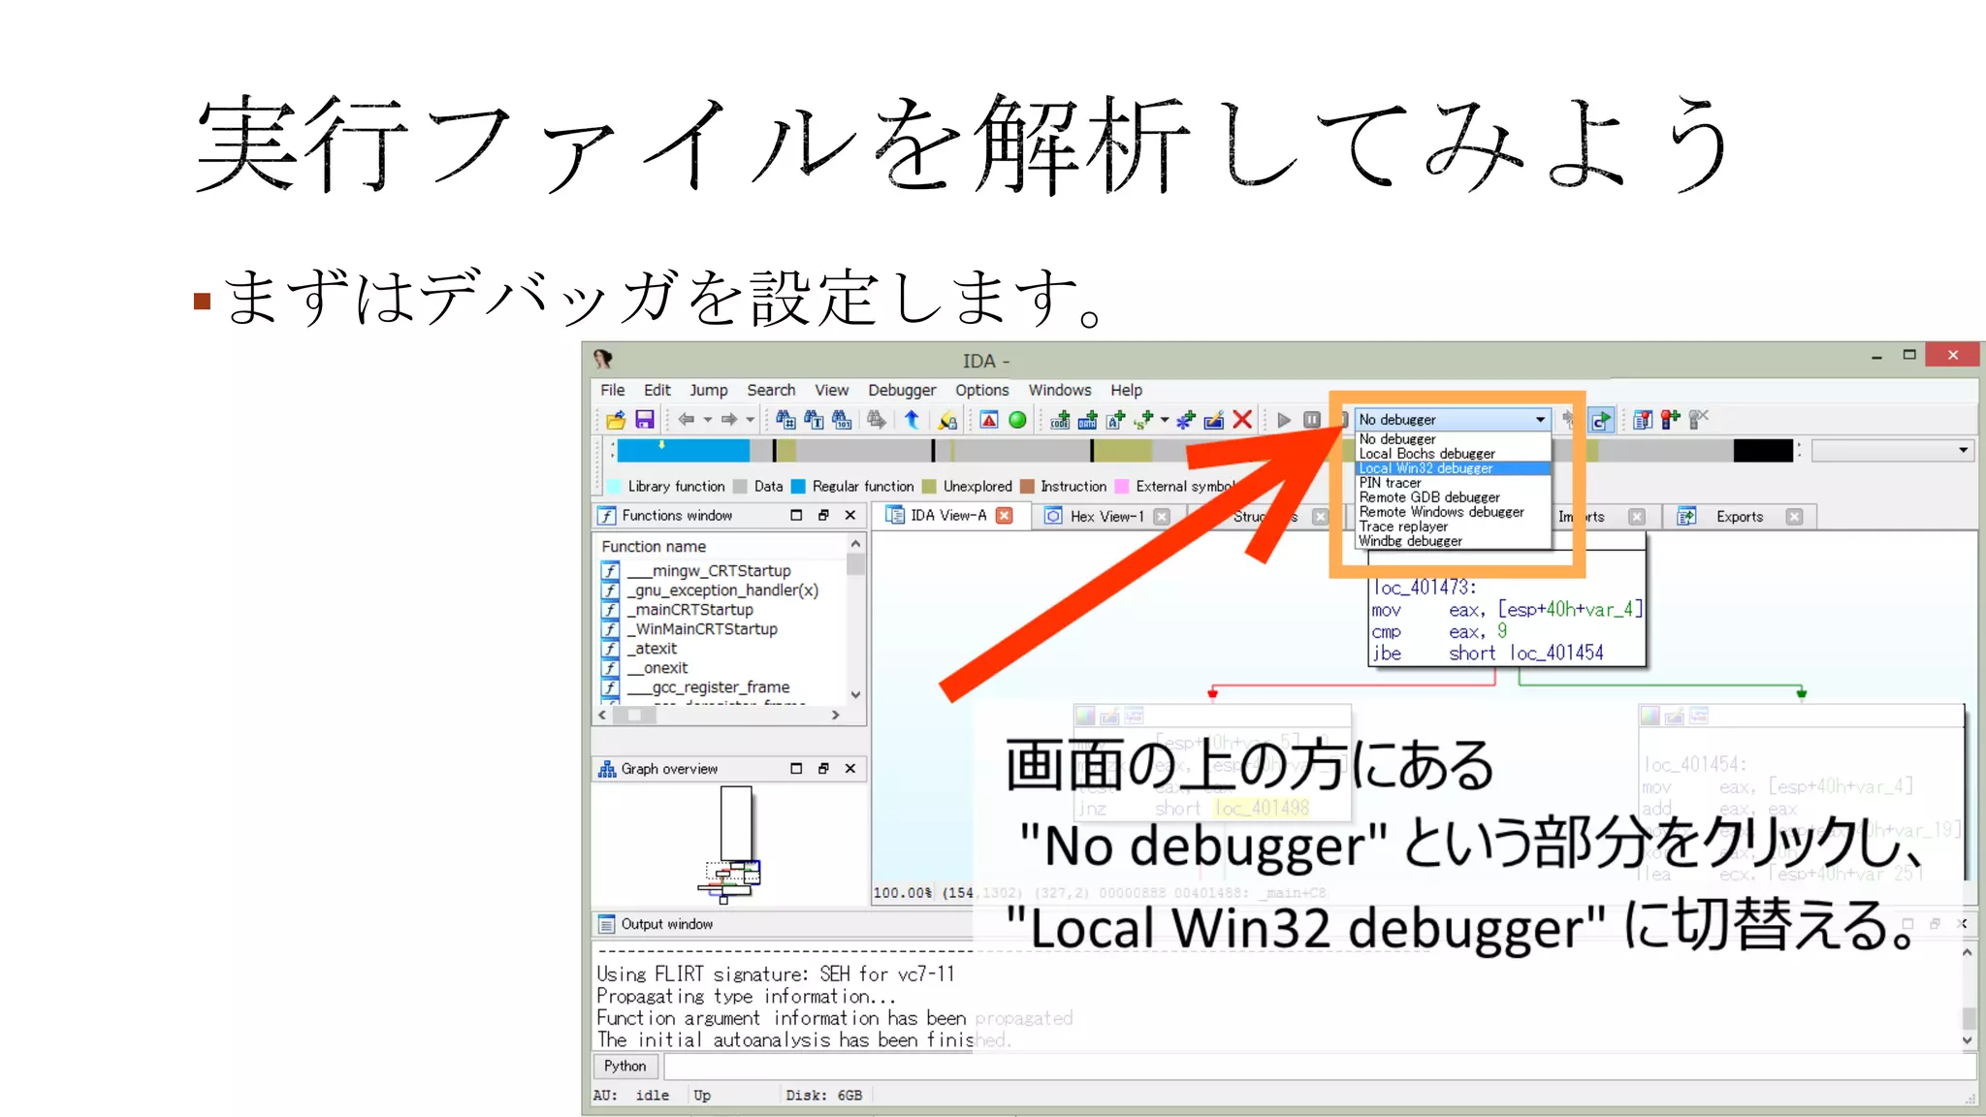Click the add CODE icon
Screen dimensions: 1986x1117
tap(1060, 420)
